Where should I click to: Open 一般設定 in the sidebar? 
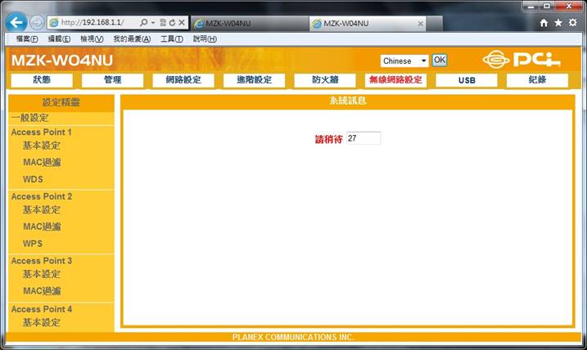pyautogui.click(x=30, y=118)
